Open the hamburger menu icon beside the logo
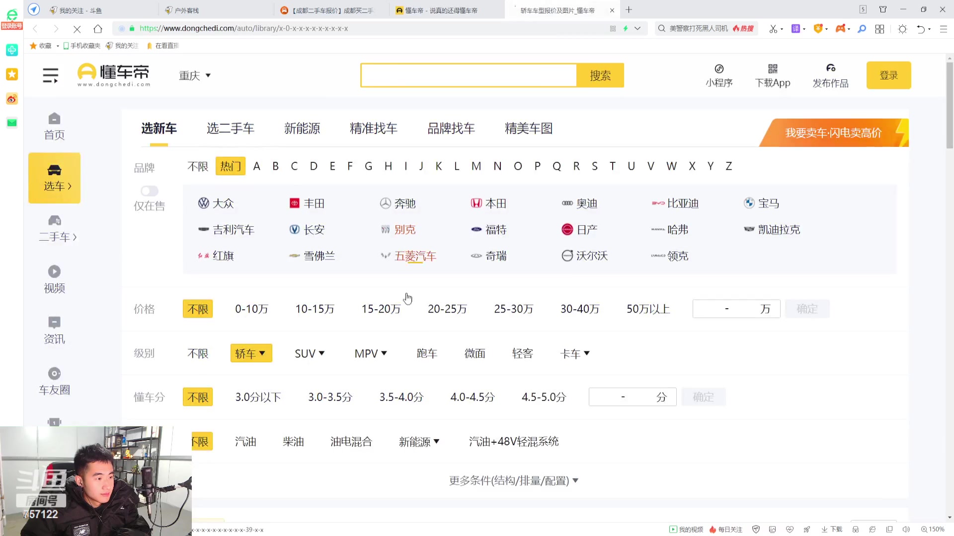The width and height of the screenshot is (954, 536). [50, 75]
